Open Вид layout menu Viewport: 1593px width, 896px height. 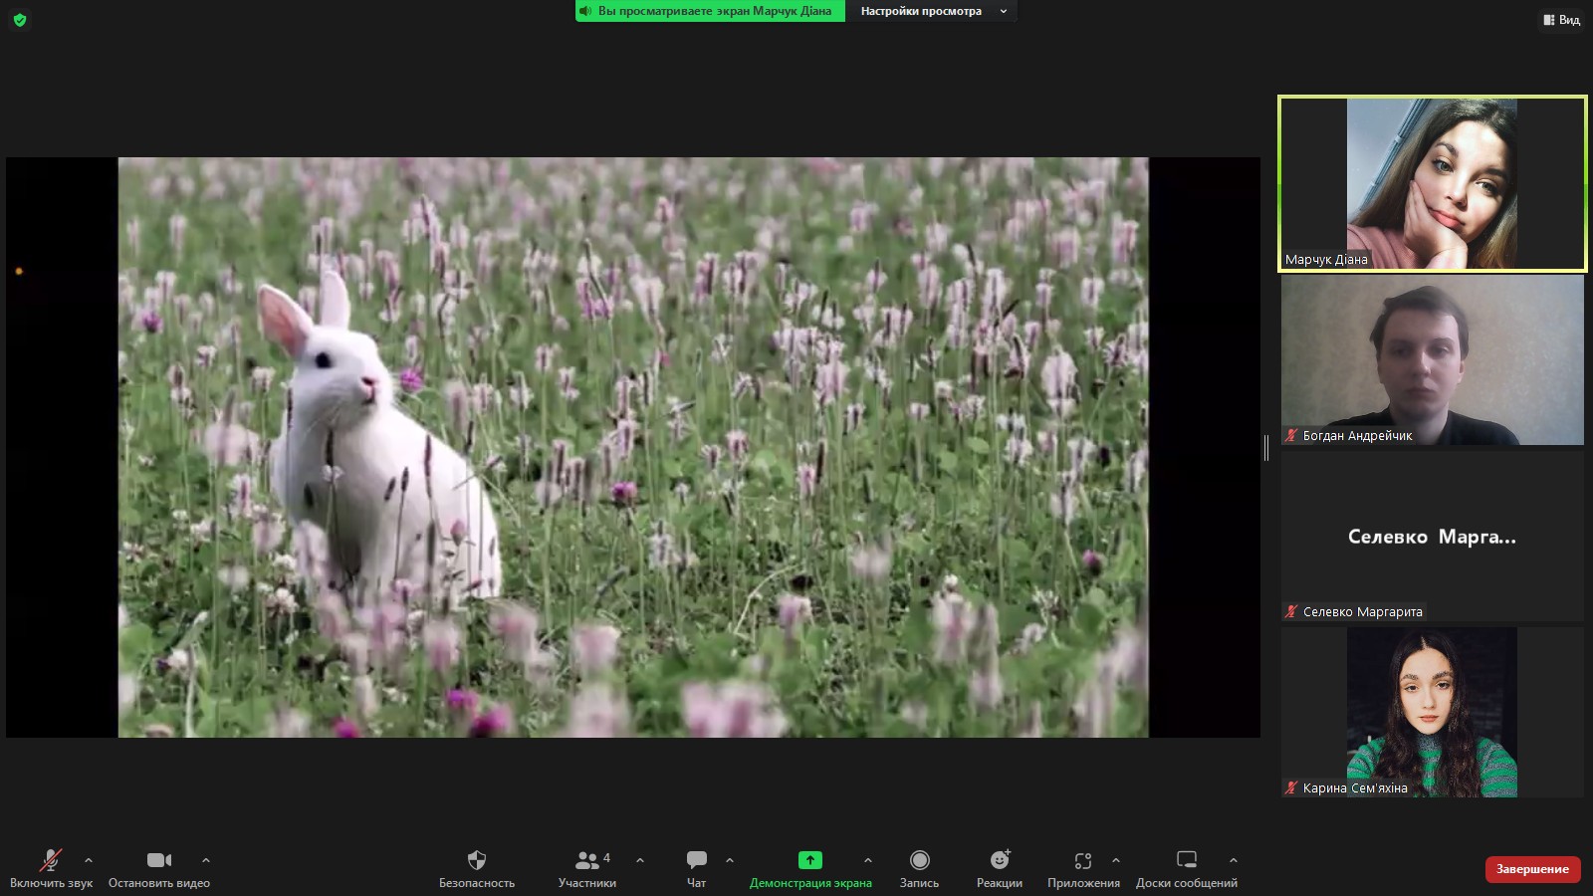pyautogui.click(x=1562, y=20)
